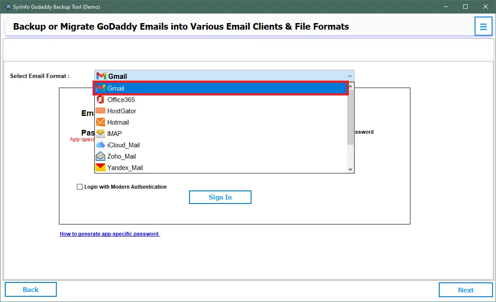Pick IMAP from the format list
Screen dimensions: 496x302
pos(221,134)
